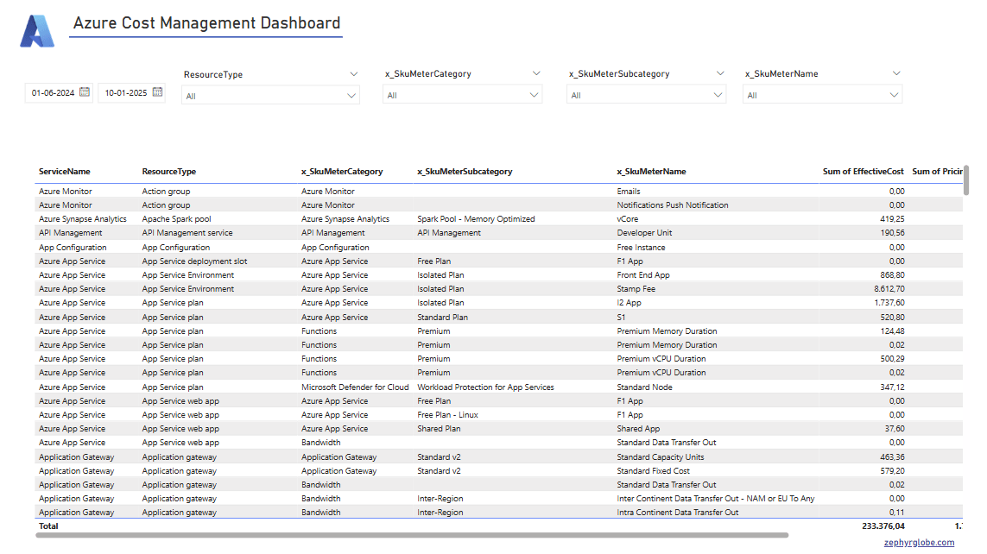Select the Developer Unit meter name cell
Image resolution: width=987 pixels, height=554 pixels.
644,233
